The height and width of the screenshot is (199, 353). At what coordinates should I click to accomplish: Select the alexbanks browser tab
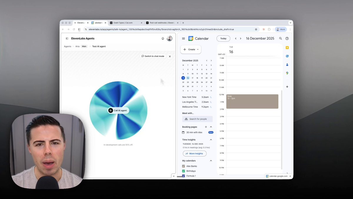pyautogui.click(x=98, y=23)
